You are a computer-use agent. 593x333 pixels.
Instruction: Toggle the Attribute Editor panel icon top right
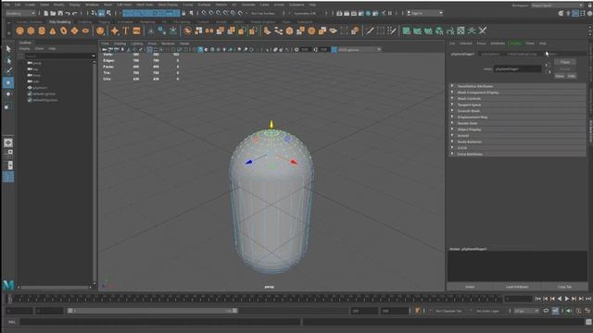[x=575, y=13]
